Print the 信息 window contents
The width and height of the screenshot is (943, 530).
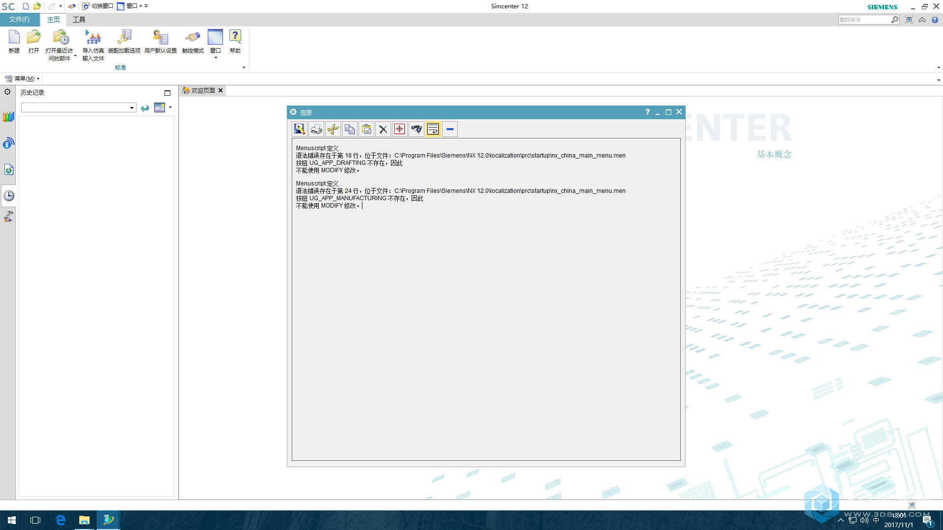coord(316,129)
